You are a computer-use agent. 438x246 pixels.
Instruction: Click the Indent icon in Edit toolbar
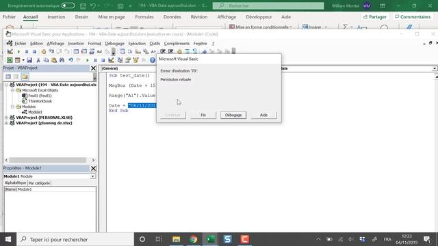point(163,51)
